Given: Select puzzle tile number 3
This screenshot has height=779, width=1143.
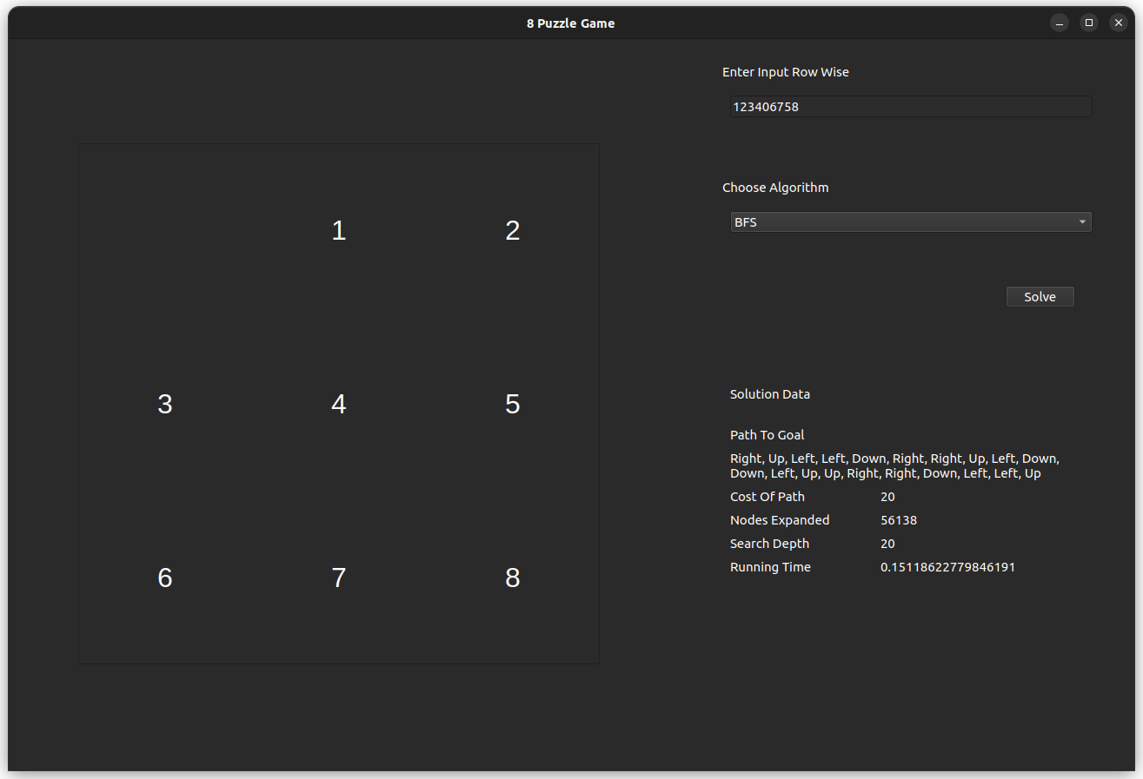Looking at the screenshot, I should click(165, 404).
